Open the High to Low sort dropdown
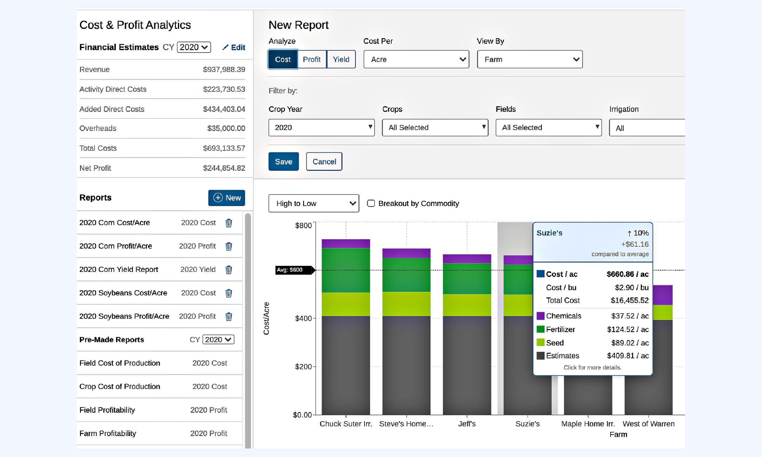The width and height of the screenshot is (762, 457). click(x=314, y=203)
